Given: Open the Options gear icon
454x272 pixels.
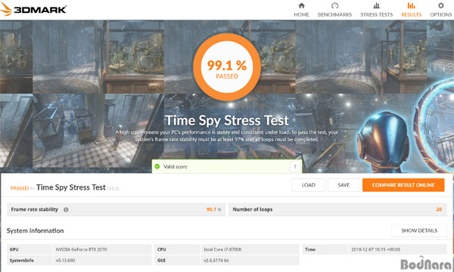Looking at the screenshot, I should click(440, 6).
